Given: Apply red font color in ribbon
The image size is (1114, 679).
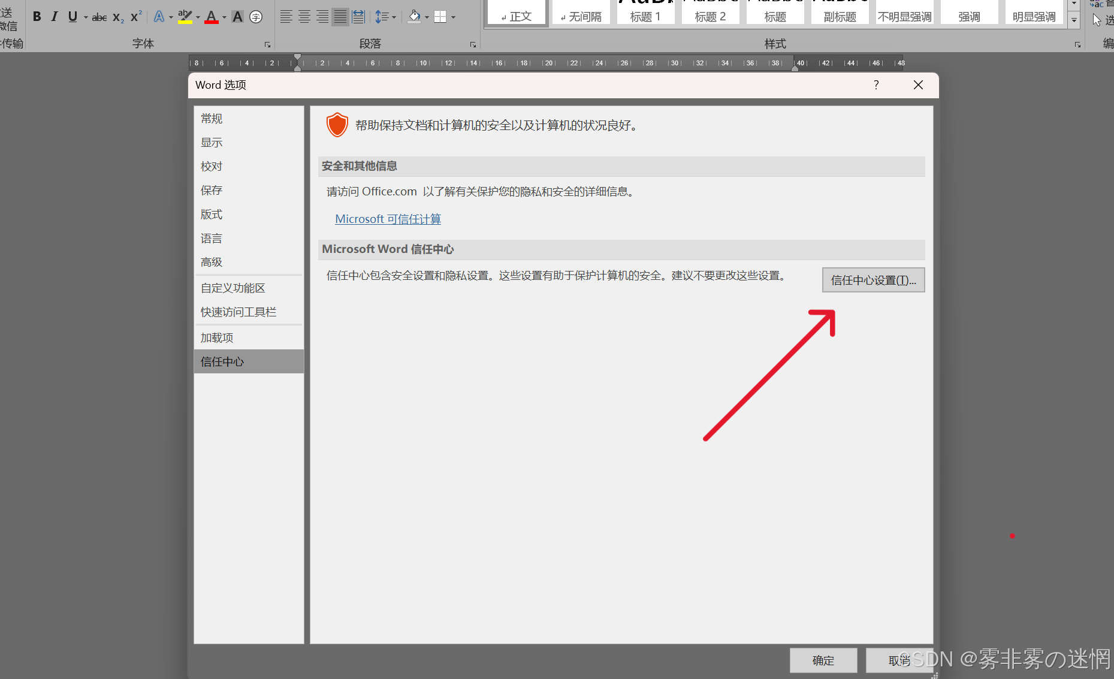Looking at the screenshot, I should 212,17.
